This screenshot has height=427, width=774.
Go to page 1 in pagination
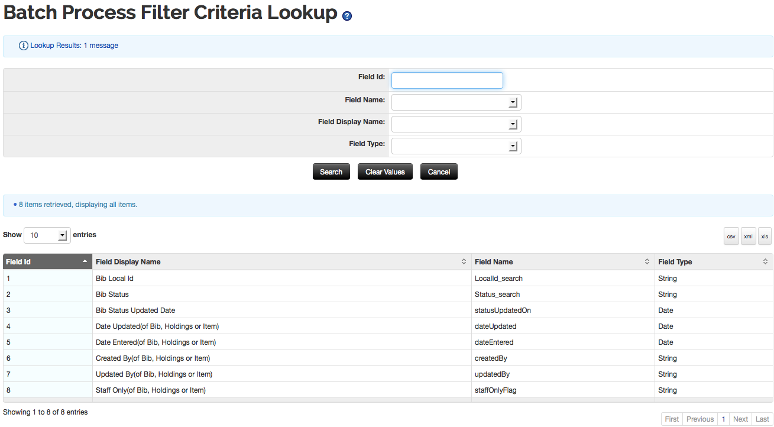coord(723,419)
